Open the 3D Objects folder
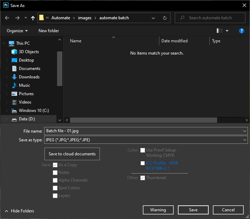This screenshot has width=250, height=219. click(x=29, y=52)
